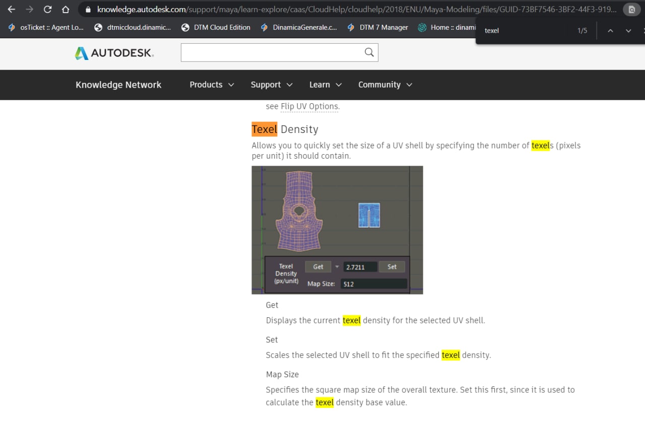
Task: Click the 'Set' definition term
Action: tap(272, 340)
